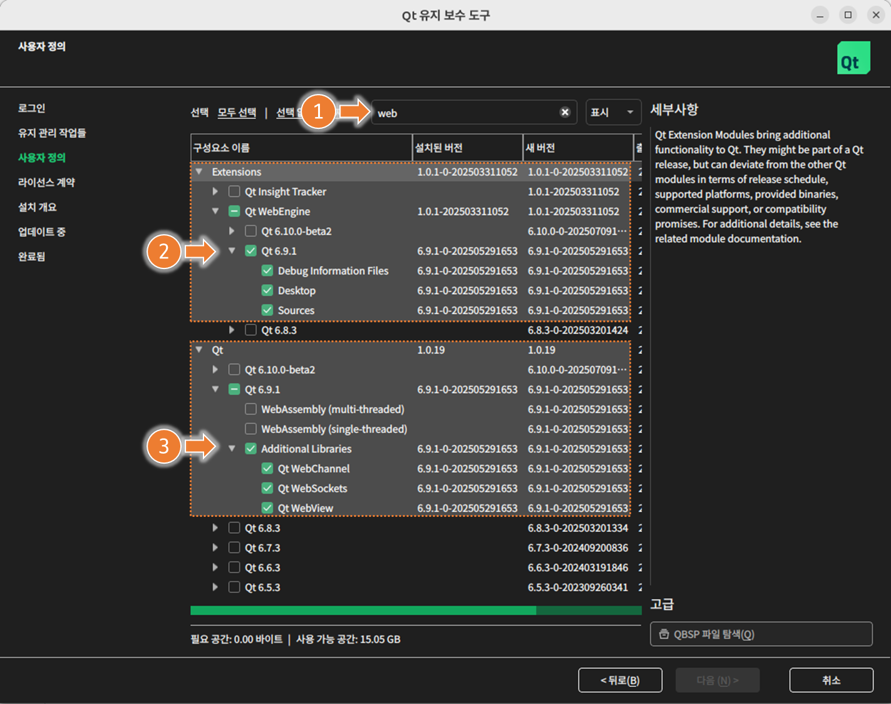Collapse the Qt WebEngine node
The image size is (891, 704).
pos(215,212)
